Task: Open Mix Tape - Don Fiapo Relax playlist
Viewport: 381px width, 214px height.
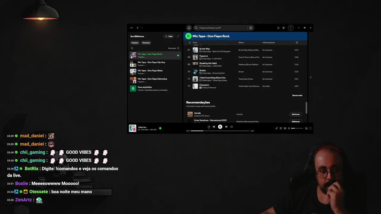Action: [x=155, y=72]
